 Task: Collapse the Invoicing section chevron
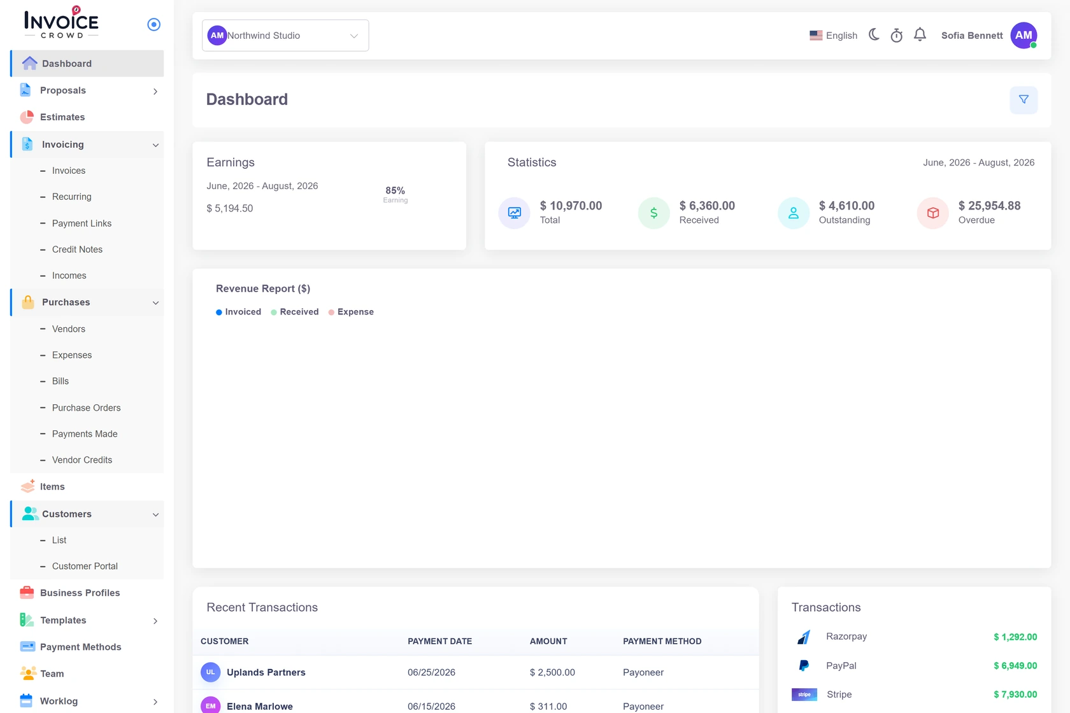155,145
